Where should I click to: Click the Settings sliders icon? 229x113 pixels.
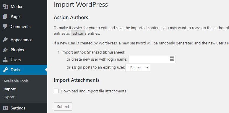pos(5,108)
